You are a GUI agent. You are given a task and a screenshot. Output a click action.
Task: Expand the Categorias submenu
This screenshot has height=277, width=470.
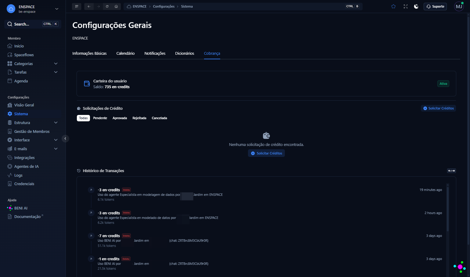point(56,64)
